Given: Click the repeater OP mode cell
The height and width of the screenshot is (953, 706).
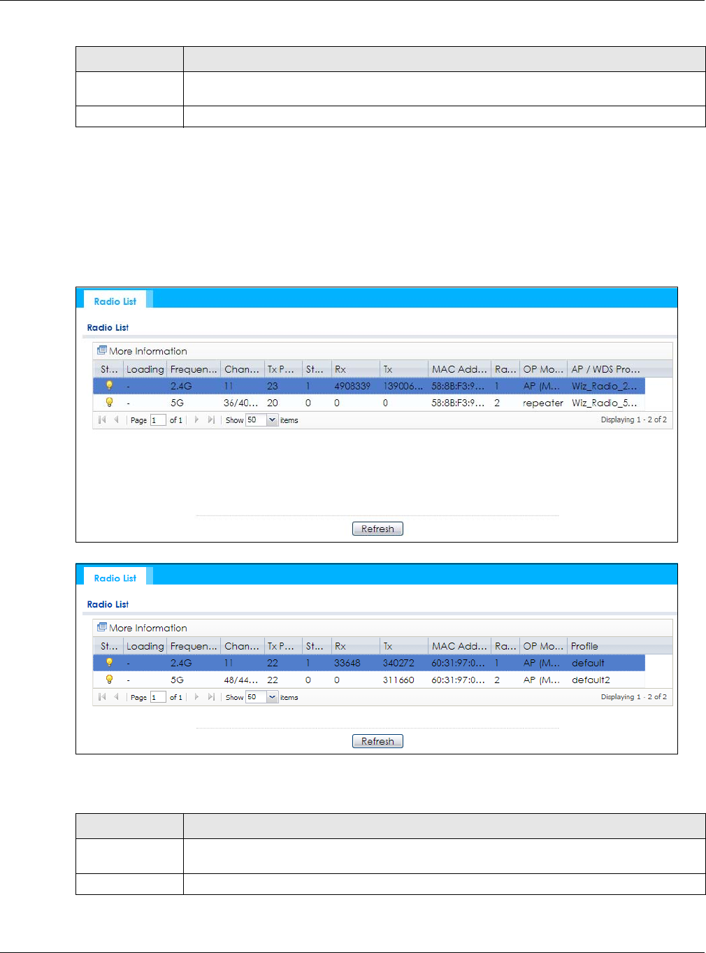Looking at the screenshot, I should pyautogui.click(x=543, y=403).
